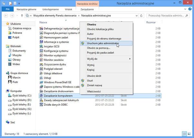
Task: Click the Źródła danych ODBC icon
Action: [41, 105]
